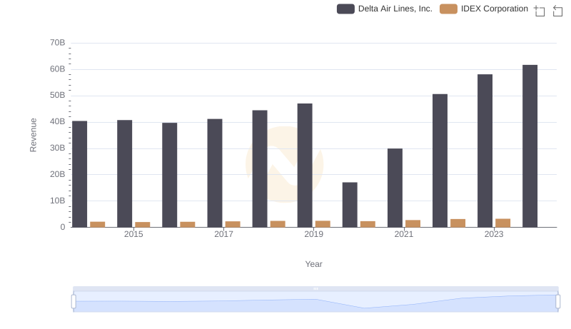Click the 2019 x-axis label
This screenshot has height=329, width=571.
pos(313,234)
